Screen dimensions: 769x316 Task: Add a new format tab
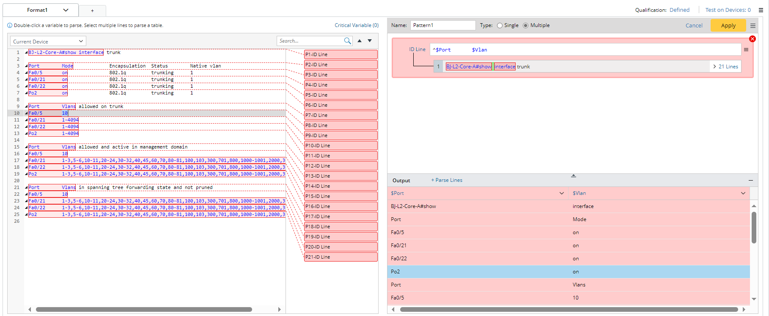pos(92,11)
